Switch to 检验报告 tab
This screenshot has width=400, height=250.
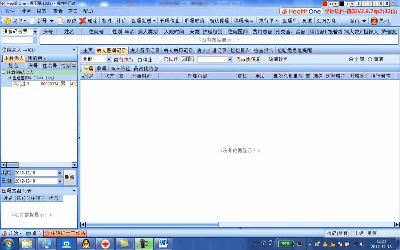[240, 51]
